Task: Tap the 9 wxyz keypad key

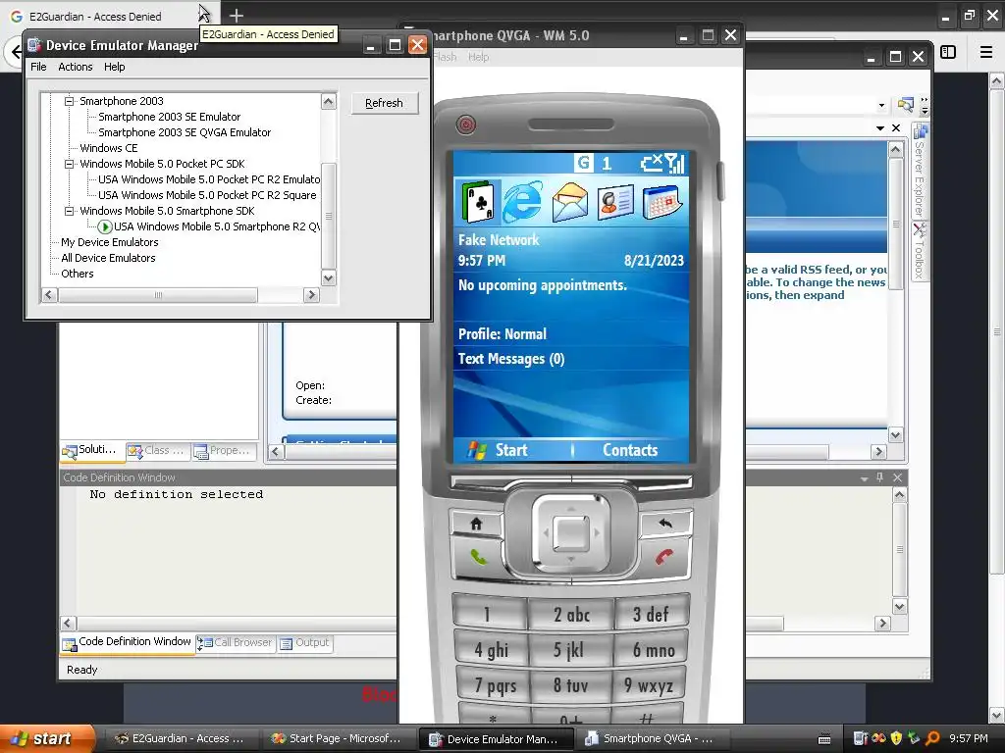Action: pyautogui.click(x=649, y=685)
